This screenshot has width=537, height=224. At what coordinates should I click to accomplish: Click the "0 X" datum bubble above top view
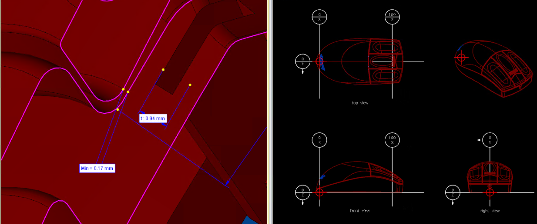(x=319, y=17)
